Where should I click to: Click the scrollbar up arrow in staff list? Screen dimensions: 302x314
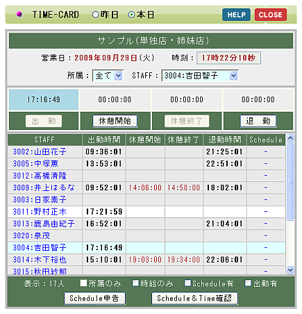point(290,138)
